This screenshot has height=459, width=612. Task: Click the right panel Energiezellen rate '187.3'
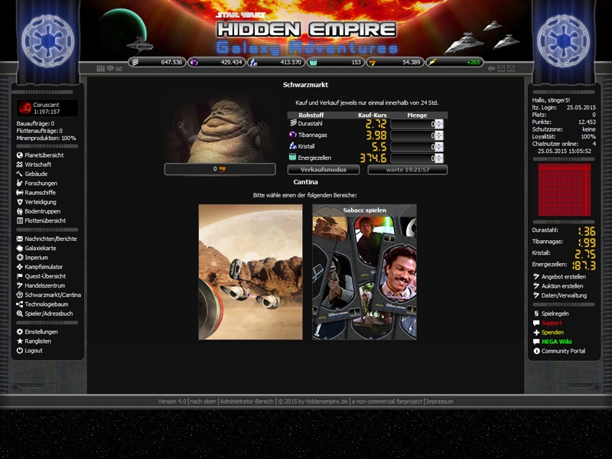(x=584, y=265)
